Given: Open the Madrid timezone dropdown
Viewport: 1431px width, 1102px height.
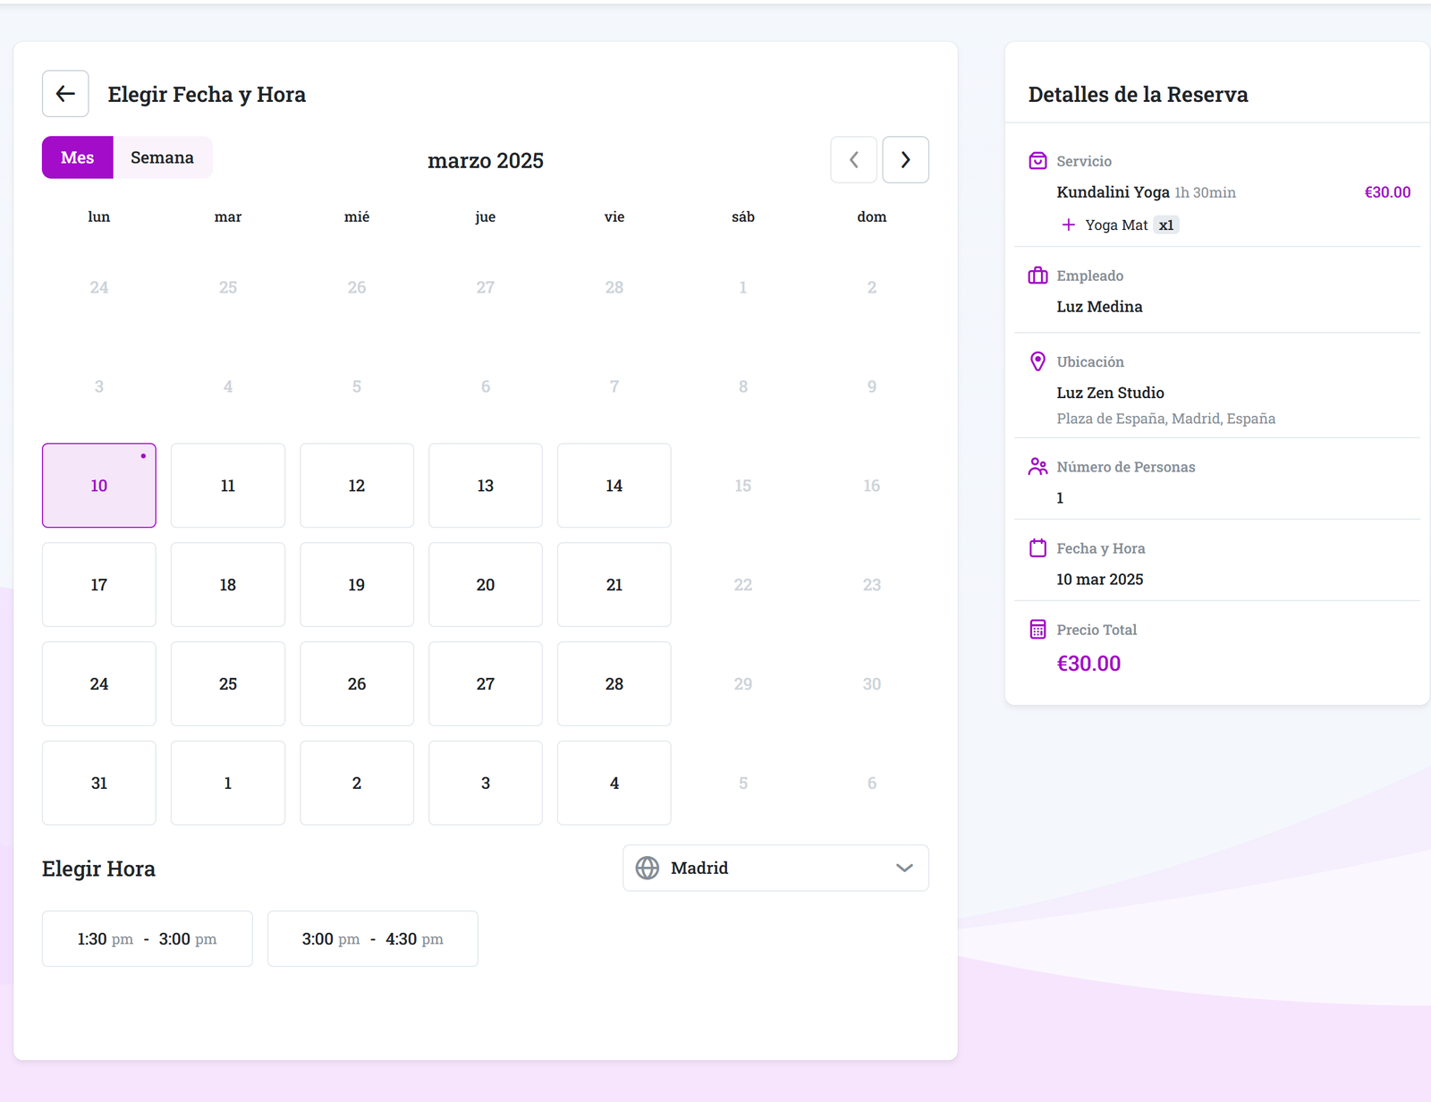Looking at the screenshot, I should tap(775, 868).
